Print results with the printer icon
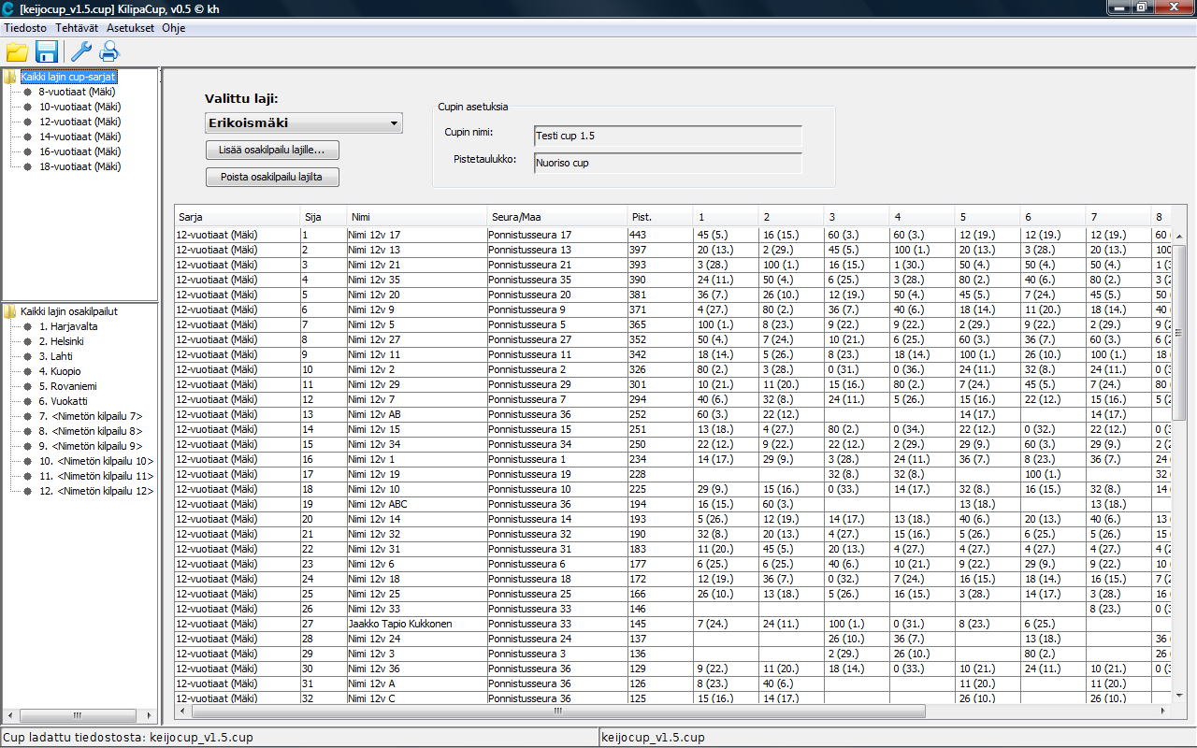The image size is (1197, 748). (x=109, y=52)
